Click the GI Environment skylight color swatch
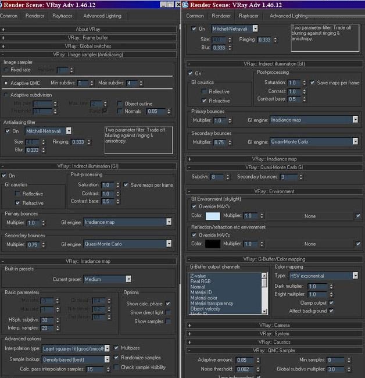Viewport: 365px width, 378px height. click(x=213, y=216)
